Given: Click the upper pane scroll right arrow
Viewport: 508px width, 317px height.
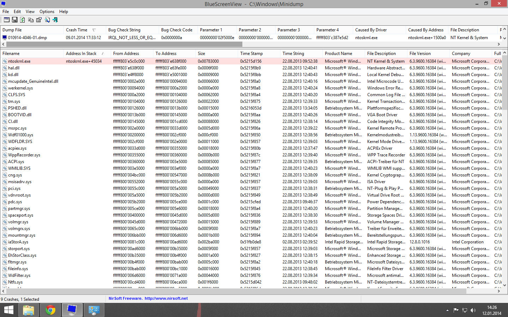Looking at the screenshot, I should point(499,44).
